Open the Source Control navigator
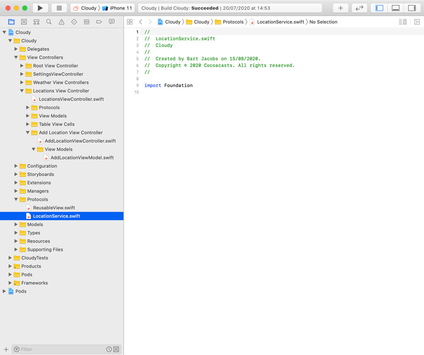This screenshot has height=355, width=424. click(x=24, y=22)
